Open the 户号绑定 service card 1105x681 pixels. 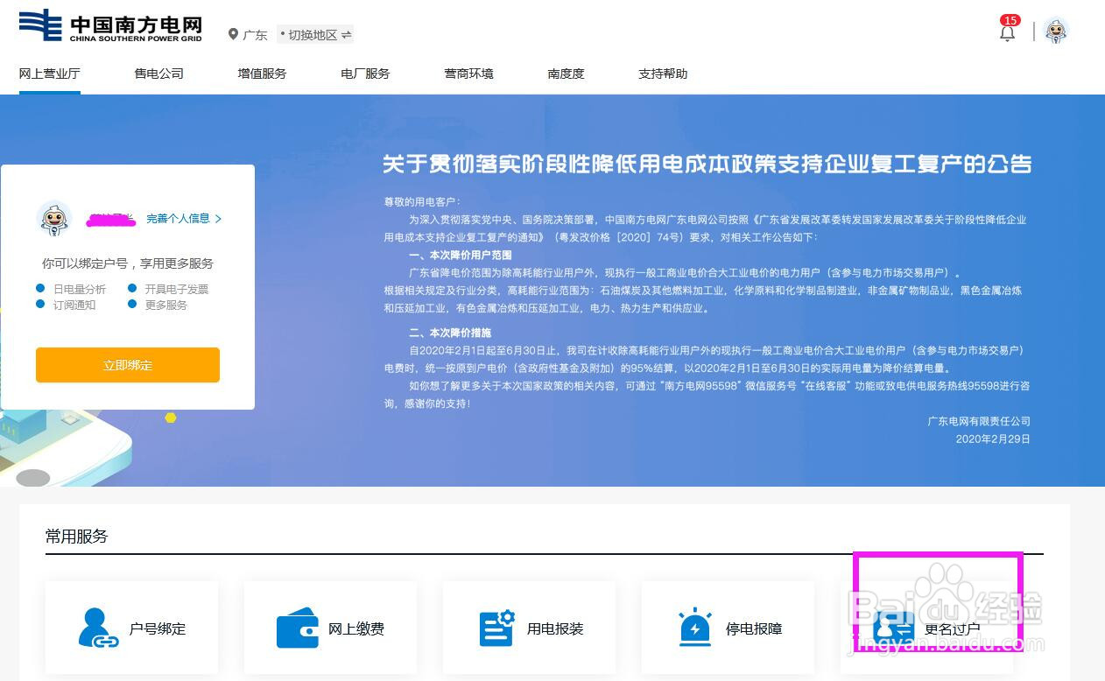[131, 628]
